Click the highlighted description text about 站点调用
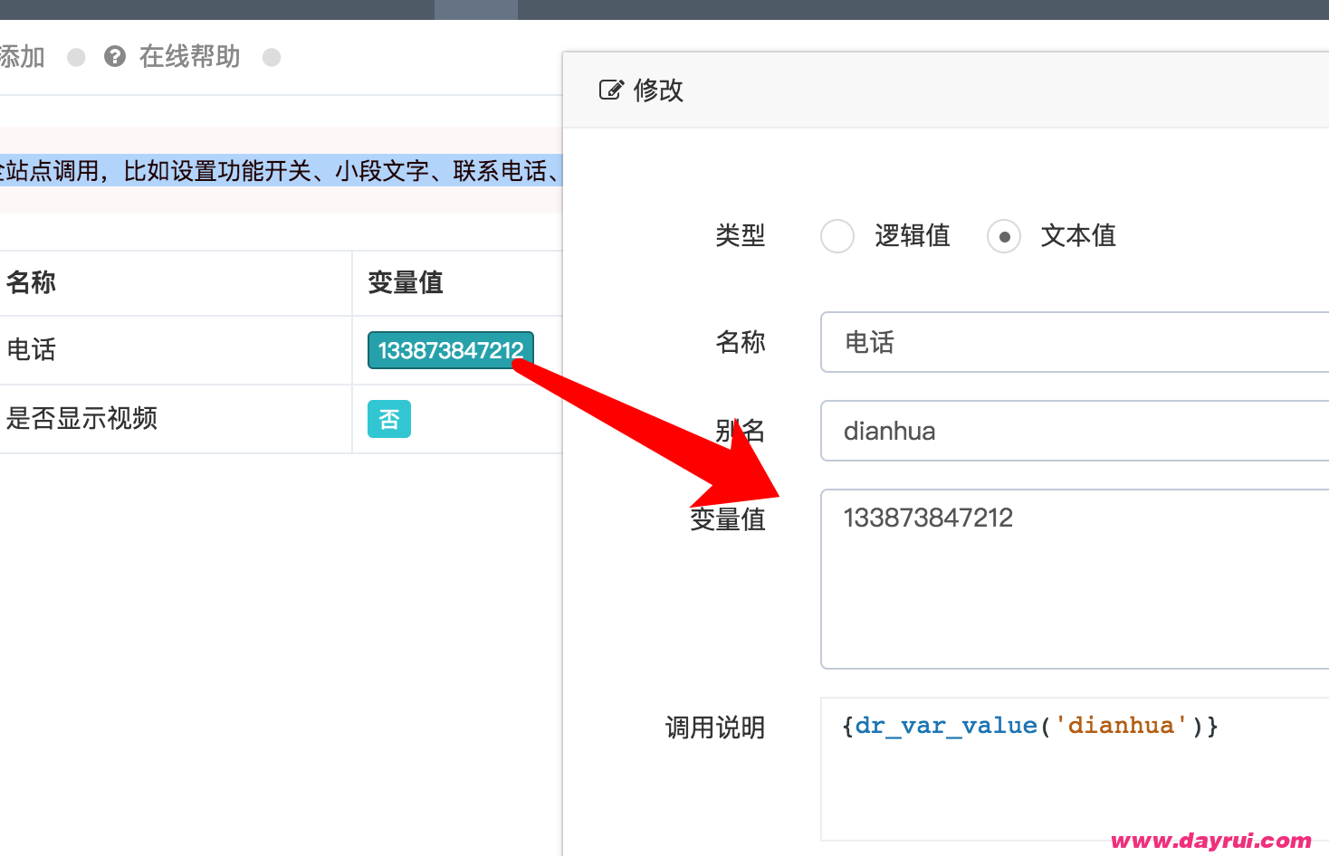This screenshot has height=856, width=1329. tap(281, 170)
